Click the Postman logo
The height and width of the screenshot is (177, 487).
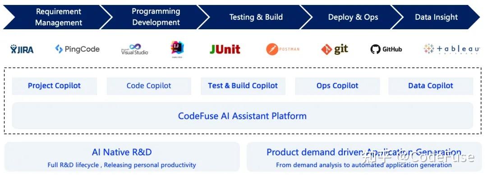click(283, 49)
